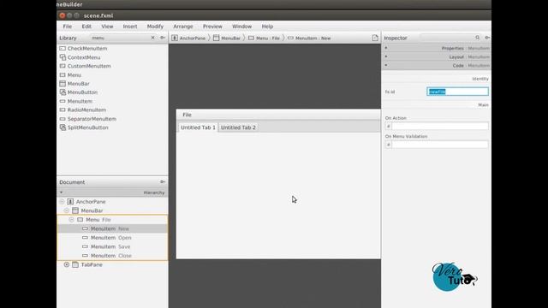Click into the On Menu Validation input field
The height and width of the screenshot is (308, 548).
pyautogui.click(x=439, y=145)
